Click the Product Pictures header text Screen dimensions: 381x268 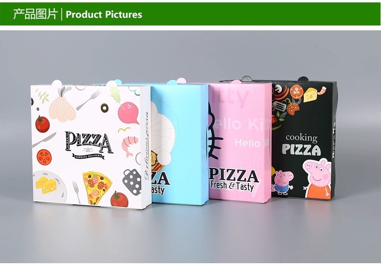pyautogui.click(x=104, y=14)
